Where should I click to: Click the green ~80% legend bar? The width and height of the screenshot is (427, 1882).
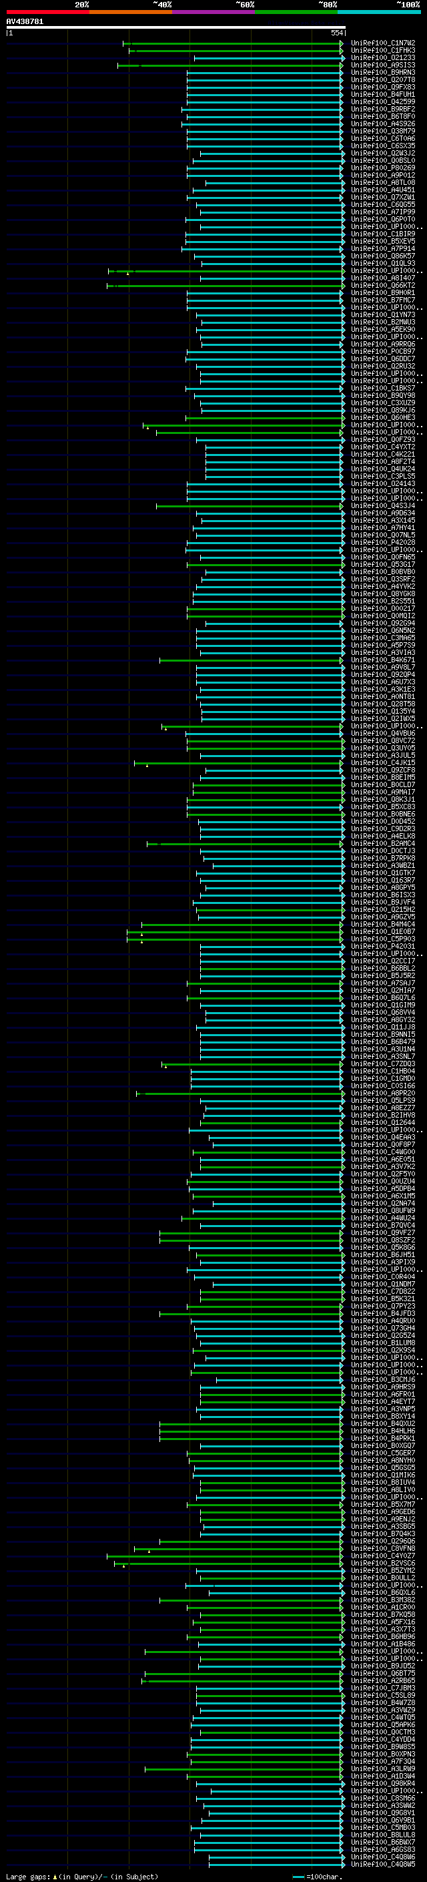click(x=296, y=12)
